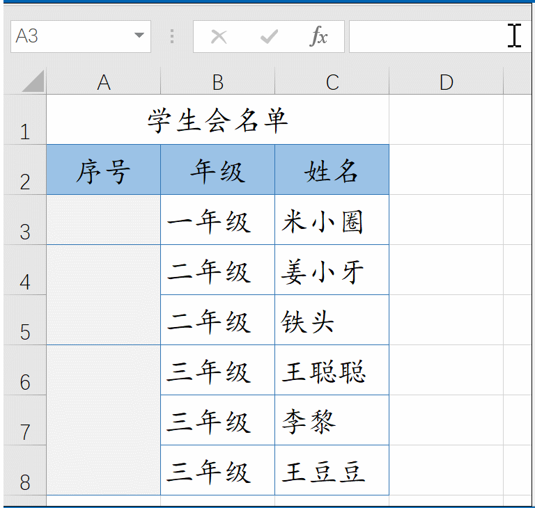Click the Name Box showing A3

[81, 36]
